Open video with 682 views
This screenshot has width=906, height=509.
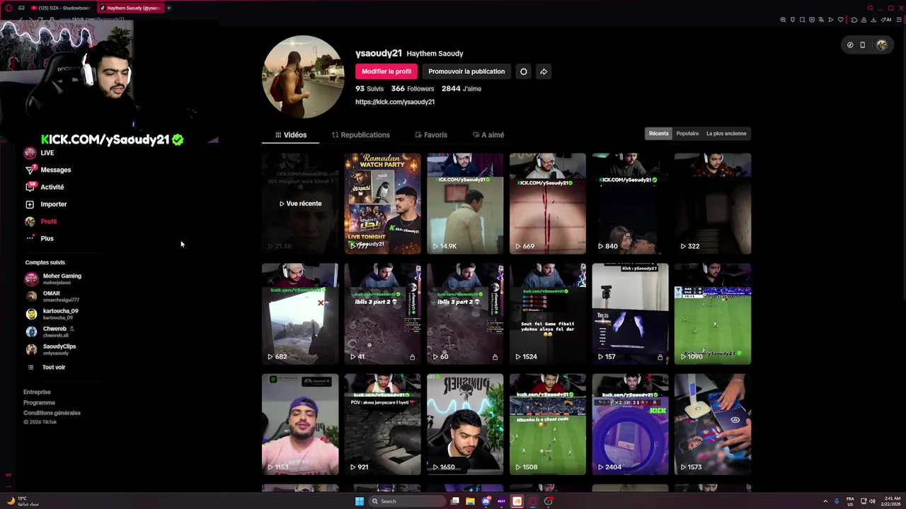click(x=300, y=314)
